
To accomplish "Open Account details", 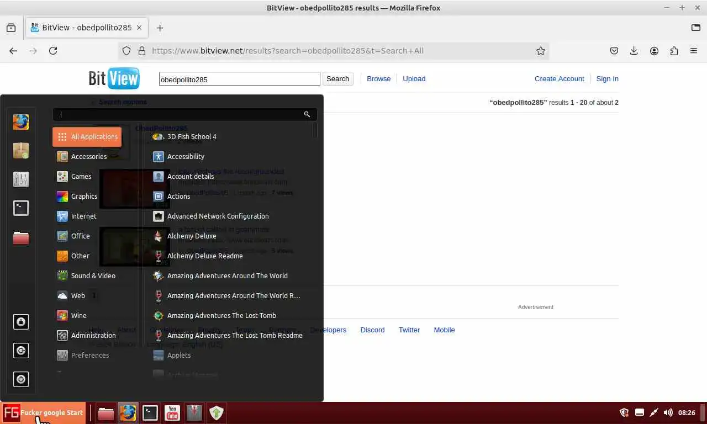I will 229,176.
